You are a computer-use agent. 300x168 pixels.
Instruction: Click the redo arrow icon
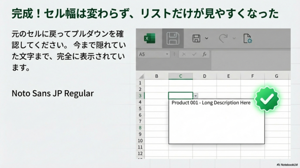(x=223, y=38)
